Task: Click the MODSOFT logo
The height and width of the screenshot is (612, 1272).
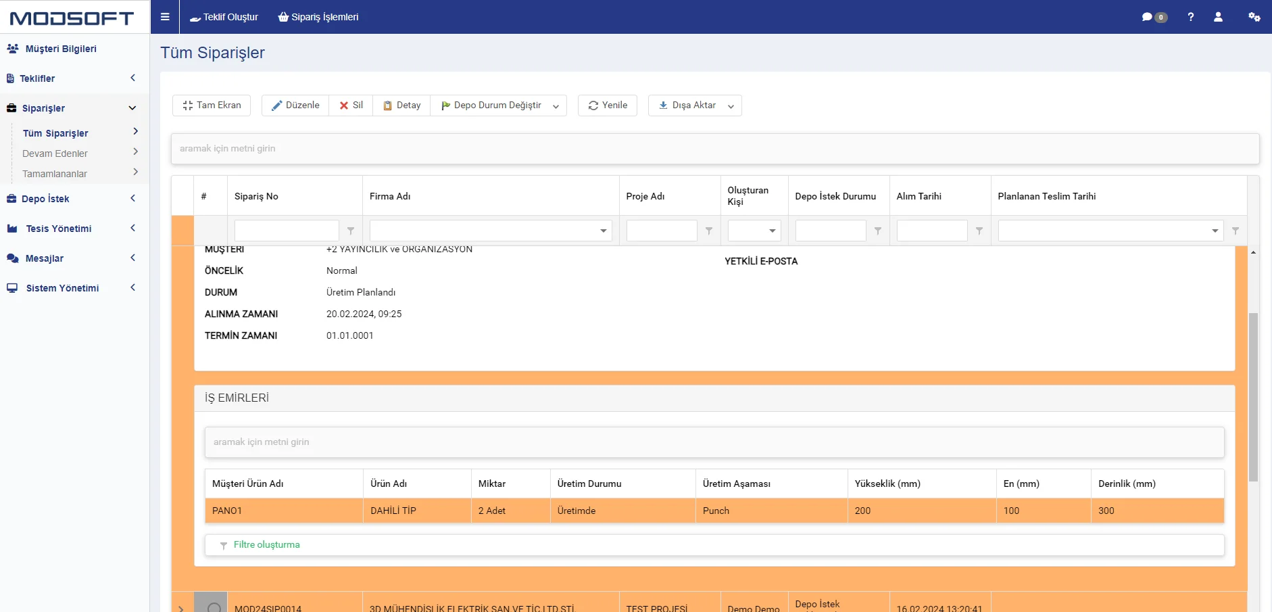Action: point(72,18)
